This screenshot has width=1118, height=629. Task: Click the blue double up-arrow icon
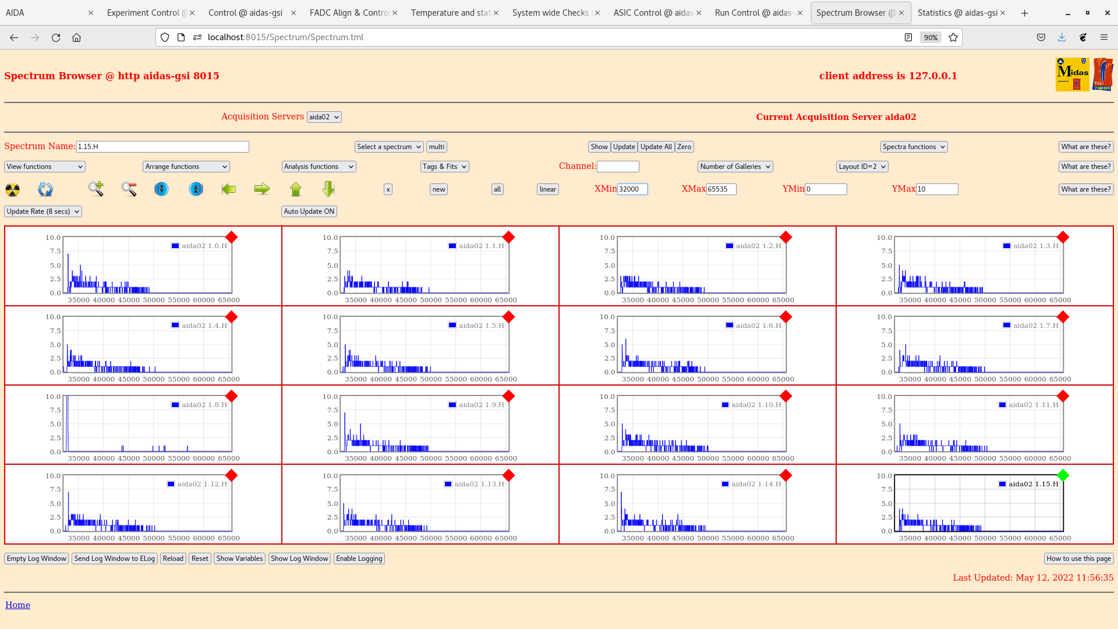[x=196, y=189]
